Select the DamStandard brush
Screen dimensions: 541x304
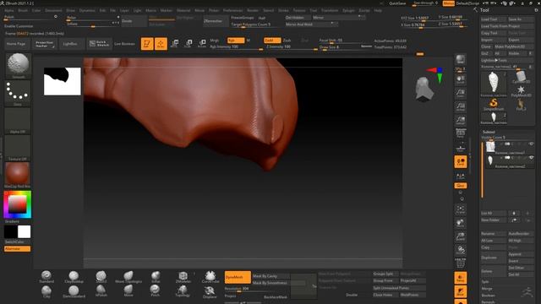(x=74, y=291)
